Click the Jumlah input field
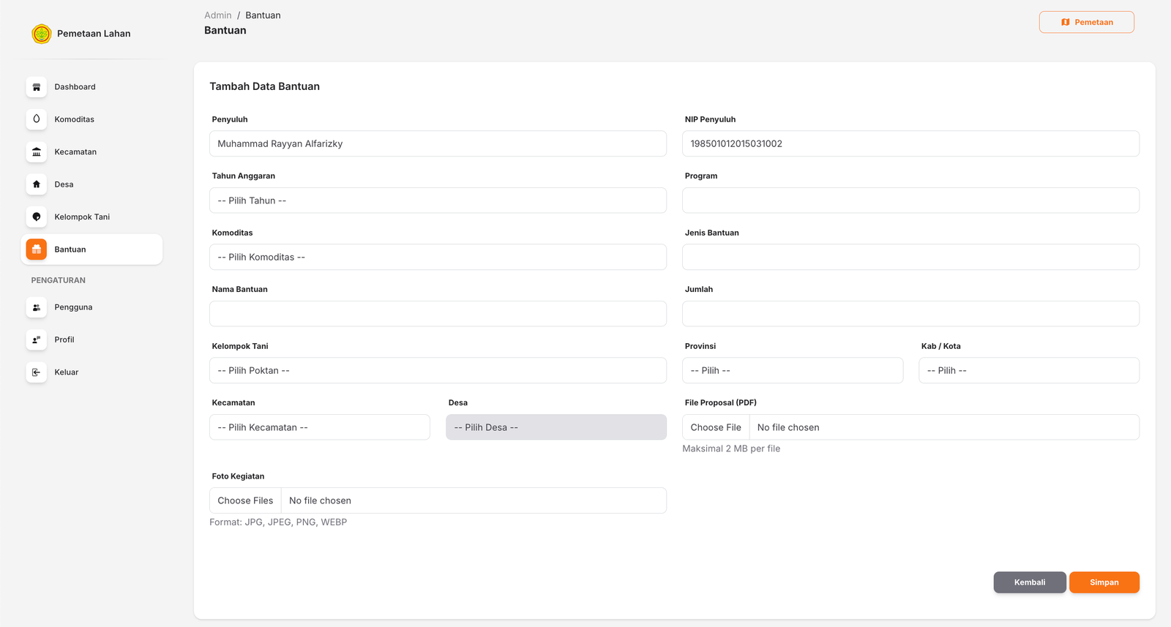This screenshot has height=627, width=1171. point(910,314)
